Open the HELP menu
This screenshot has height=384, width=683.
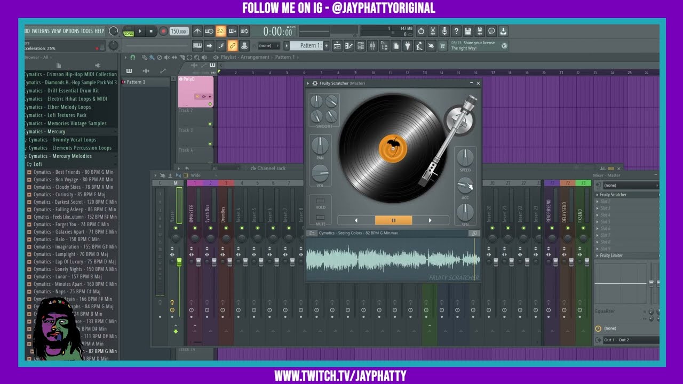click(x=99, y=31)
